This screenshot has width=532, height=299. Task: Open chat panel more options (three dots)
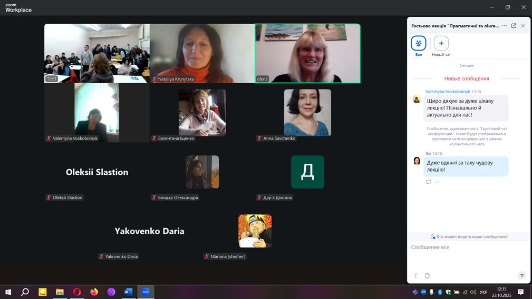(505, 25)
